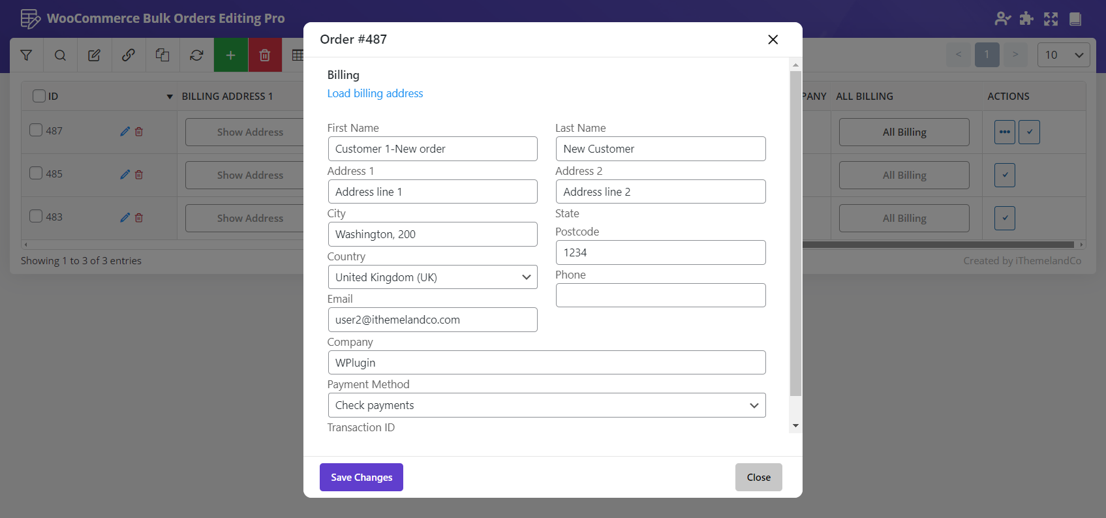Viewport: 1106px width, 518px height.
Task: Open the search magnifier tool
Action: tap(60, 55)
